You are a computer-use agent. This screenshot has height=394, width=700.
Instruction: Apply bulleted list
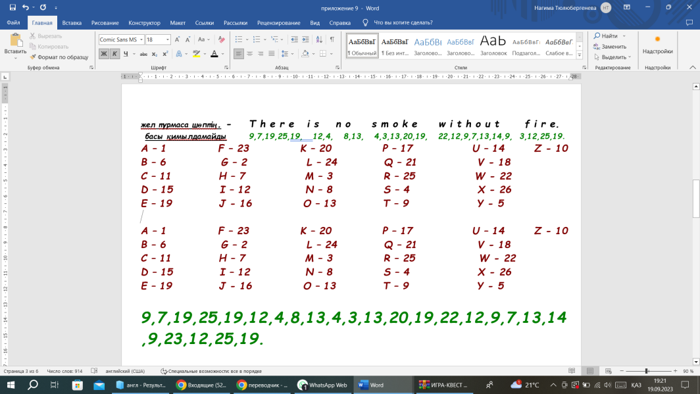click(x=239, y=39)
